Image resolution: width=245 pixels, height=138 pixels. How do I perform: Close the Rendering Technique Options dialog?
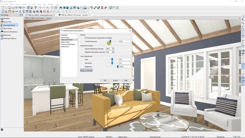130,31
